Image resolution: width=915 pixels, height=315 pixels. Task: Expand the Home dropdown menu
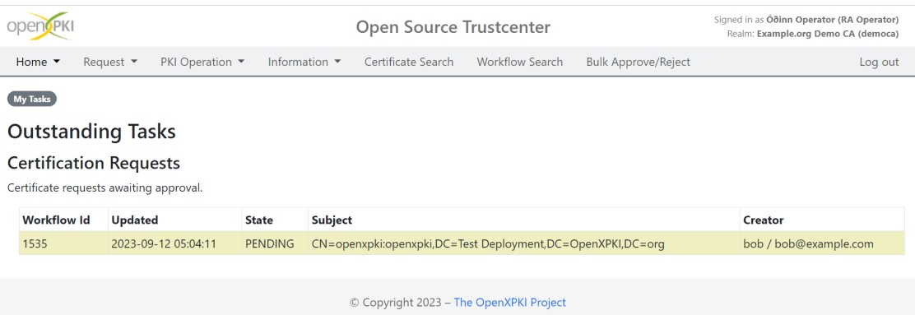(x=38, y=62)
